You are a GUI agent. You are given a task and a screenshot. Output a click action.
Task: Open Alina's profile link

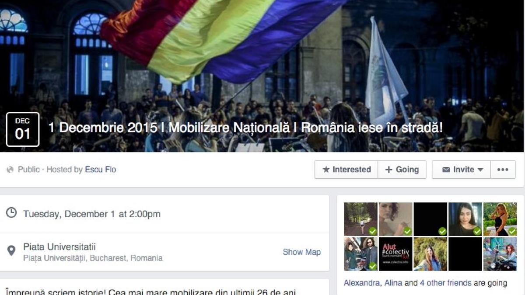(x=393, y=283)
